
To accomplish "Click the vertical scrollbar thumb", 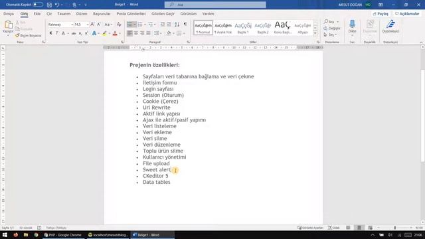I will coord(422,116).
